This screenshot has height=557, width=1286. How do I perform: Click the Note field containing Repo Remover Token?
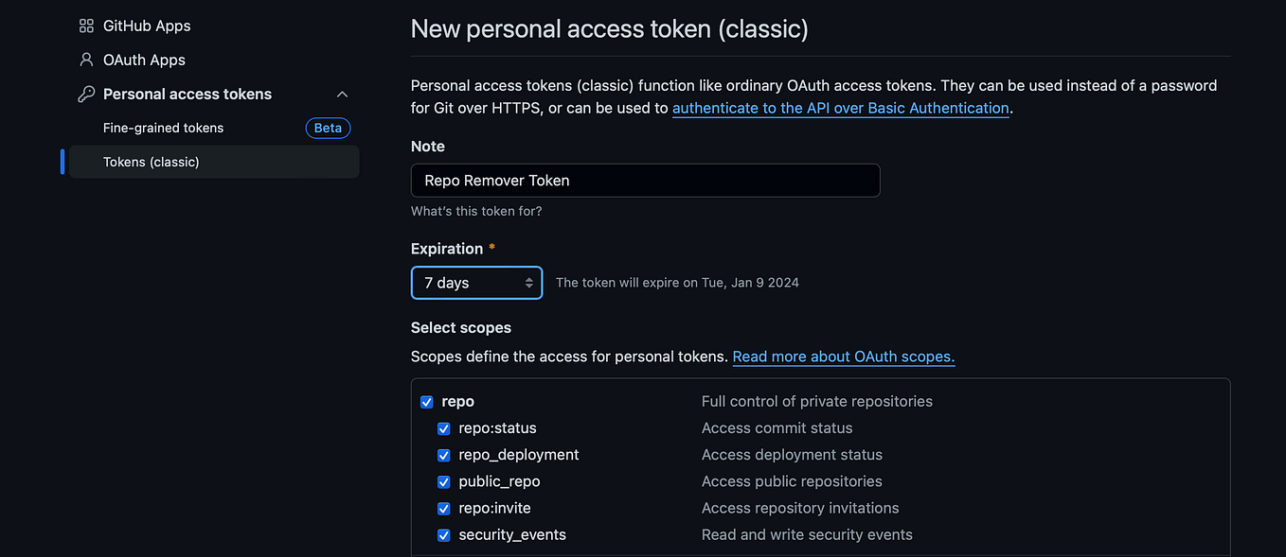[646, 180]
